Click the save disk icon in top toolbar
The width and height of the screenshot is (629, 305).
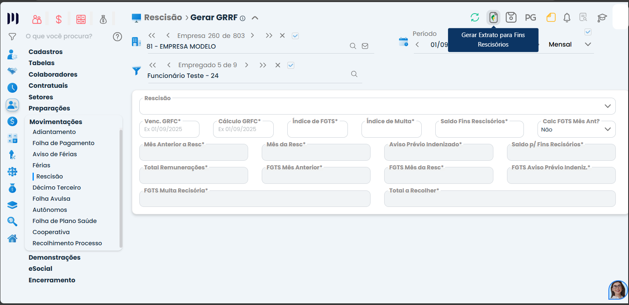tap(511, 18)
